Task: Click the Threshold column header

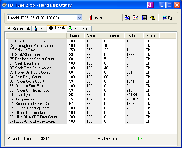Action: tap(113, 36)
